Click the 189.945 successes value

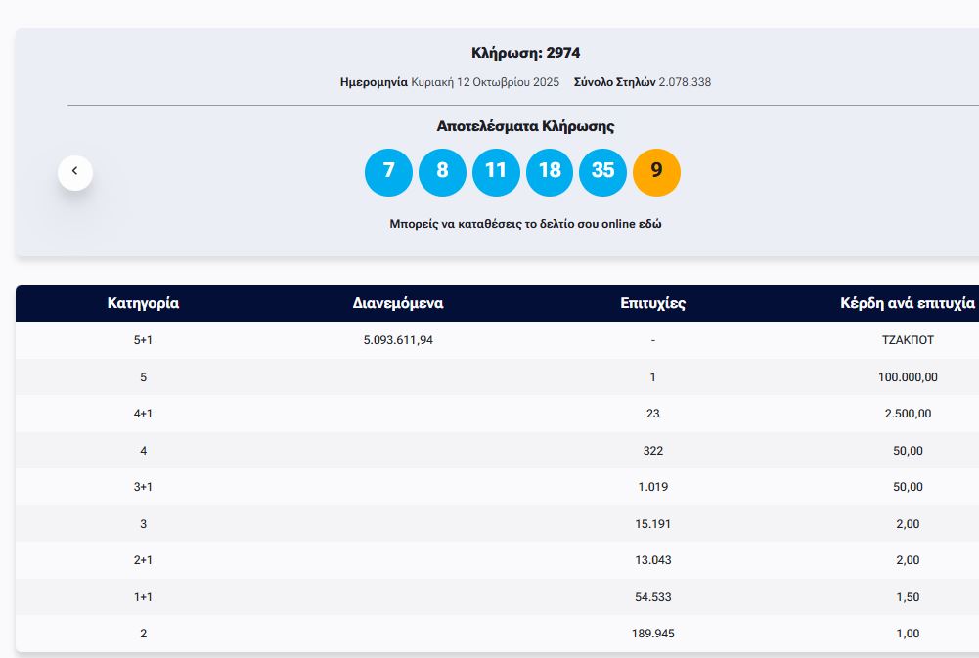[x=652, y=634]
